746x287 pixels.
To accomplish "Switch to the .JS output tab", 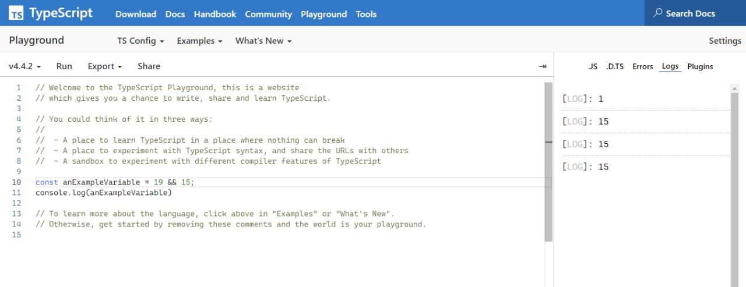I will 593,66.
